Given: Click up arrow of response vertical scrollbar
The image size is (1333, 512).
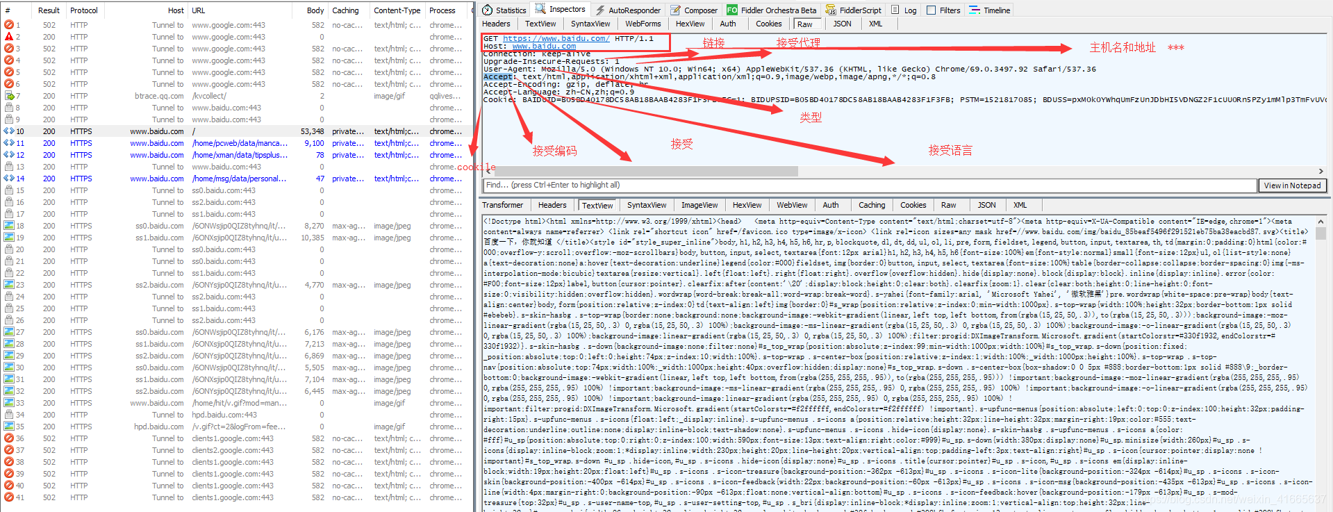Looking at the screenshot, I should click(1320, 222).
